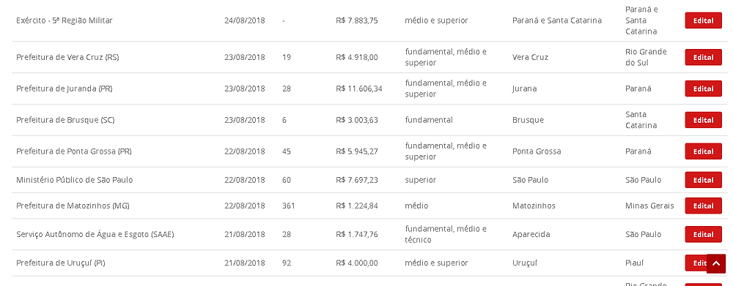
Task: Click the R$ 11.606,34 salary cell
Action: click(x=359, y=89)
